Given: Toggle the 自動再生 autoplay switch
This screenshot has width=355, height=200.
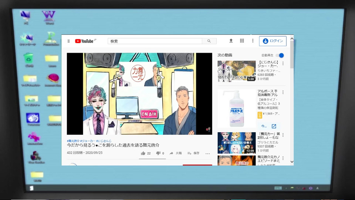Looking at the screenshot, I should click(280, 55).
